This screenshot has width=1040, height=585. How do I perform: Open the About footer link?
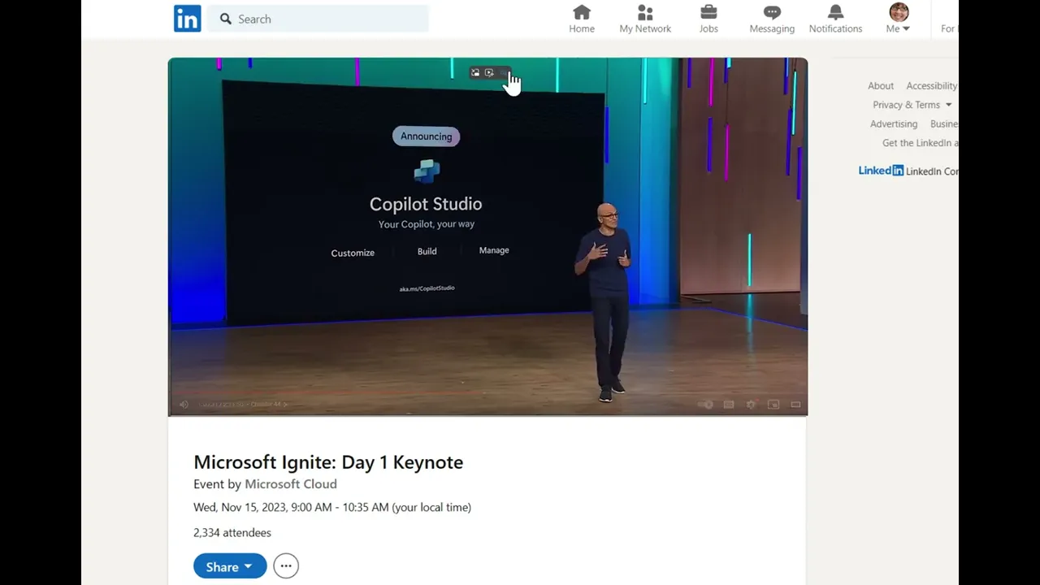tap(881, 86)
